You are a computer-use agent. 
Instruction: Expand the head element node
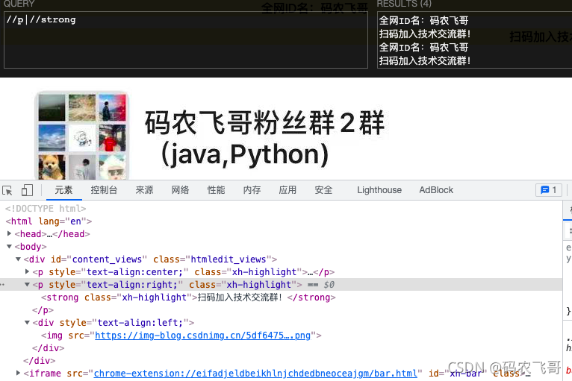(10, 233)
